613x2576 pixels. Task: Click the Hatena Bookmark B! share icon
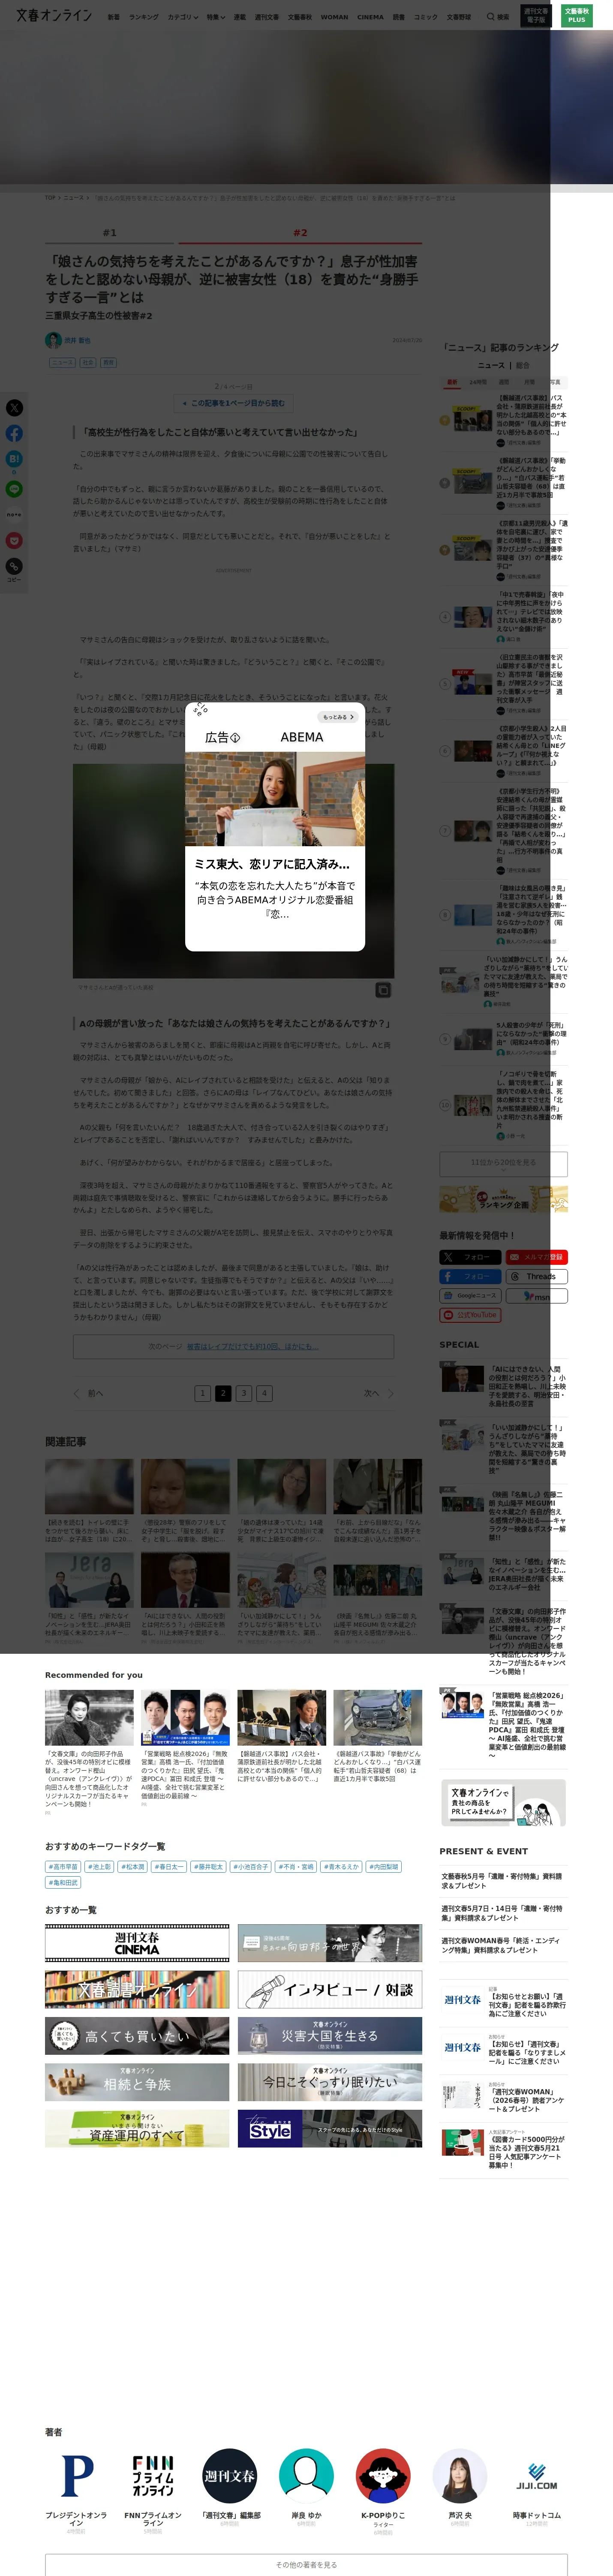(14, 459)
